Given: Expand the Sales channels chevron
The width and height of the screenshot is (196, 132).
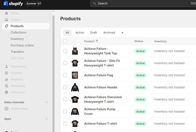Looking at the screenshot, I should [x=47, y=102].
